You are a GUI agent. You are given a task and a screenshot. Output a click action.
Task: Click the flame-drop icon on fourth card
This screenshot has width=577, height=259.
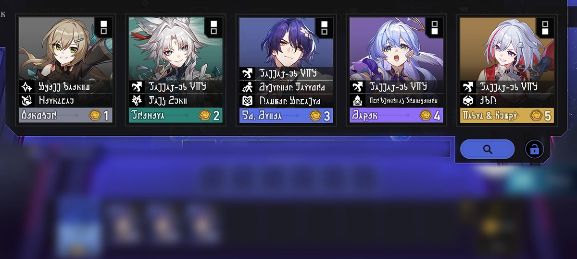(356, 101)
